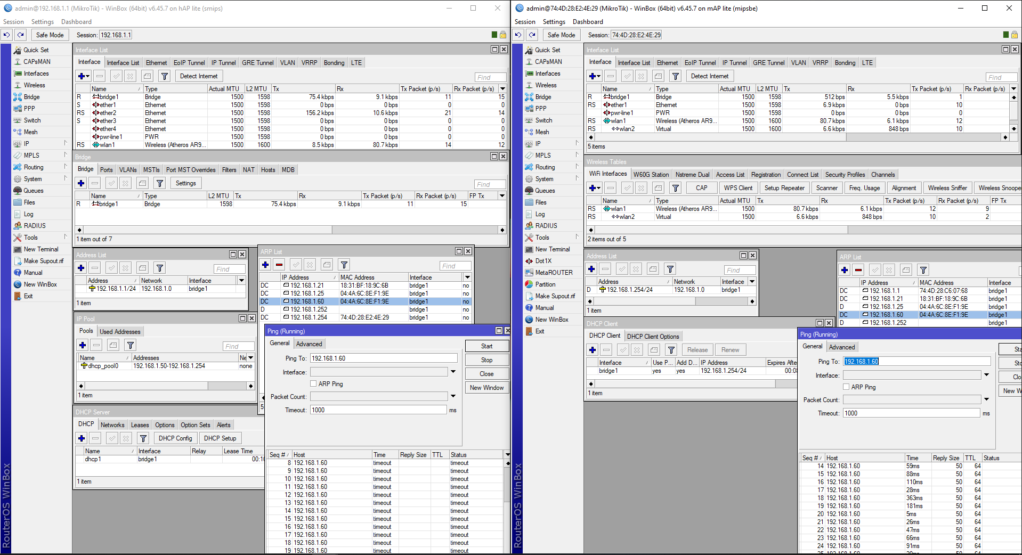The height and width of the screenshot is (555, 1022).
Task: Switch to Security Profiles tab in Wireless Tables
Action: coord(845,175)
